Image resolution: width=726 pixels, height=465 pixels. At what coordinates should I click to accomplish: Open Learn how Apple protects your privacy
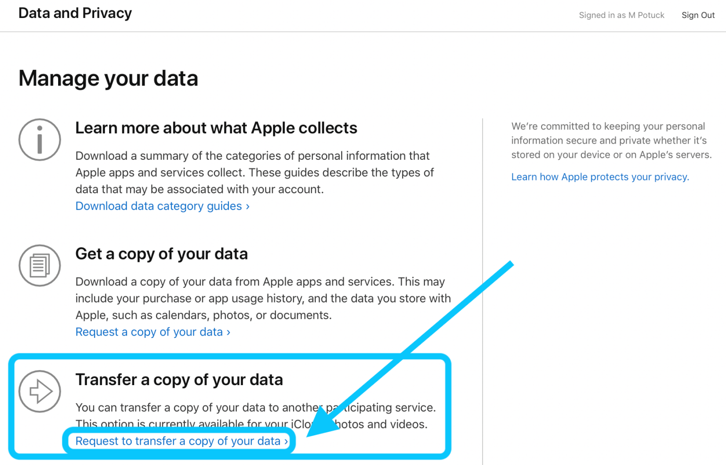(x=600, y=177)
